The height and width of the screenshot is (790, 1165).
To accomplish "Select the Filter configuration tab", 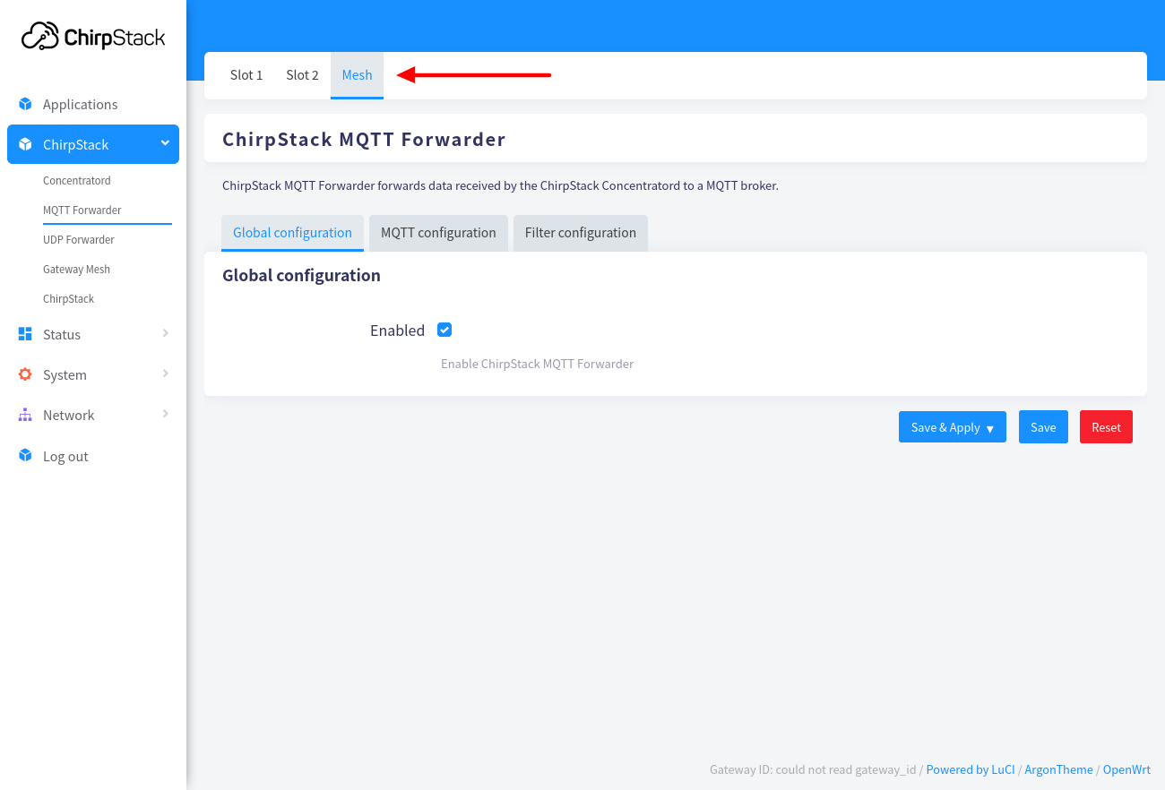I will (x=581, y=233).
